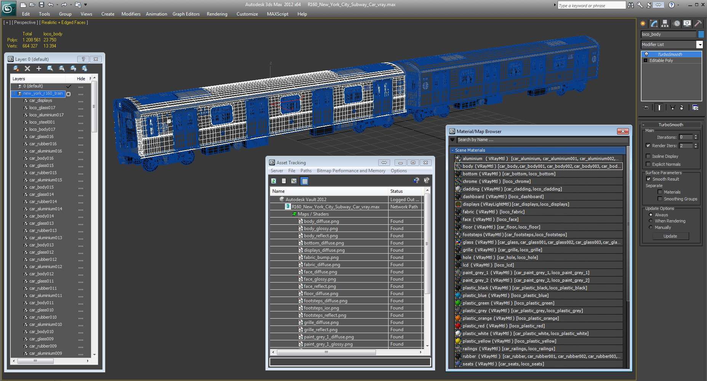Open the Paths menu in Asset Tracking

pos(306,171)
